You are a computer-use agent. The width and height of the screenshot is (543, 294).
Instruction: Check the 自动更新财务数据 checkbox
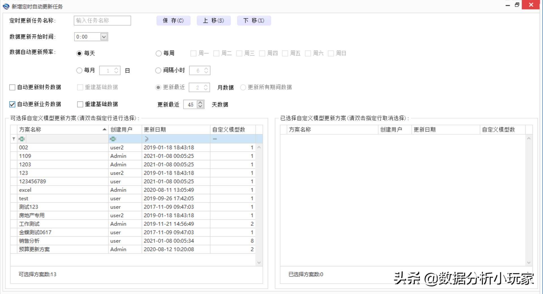coord(12,87)
